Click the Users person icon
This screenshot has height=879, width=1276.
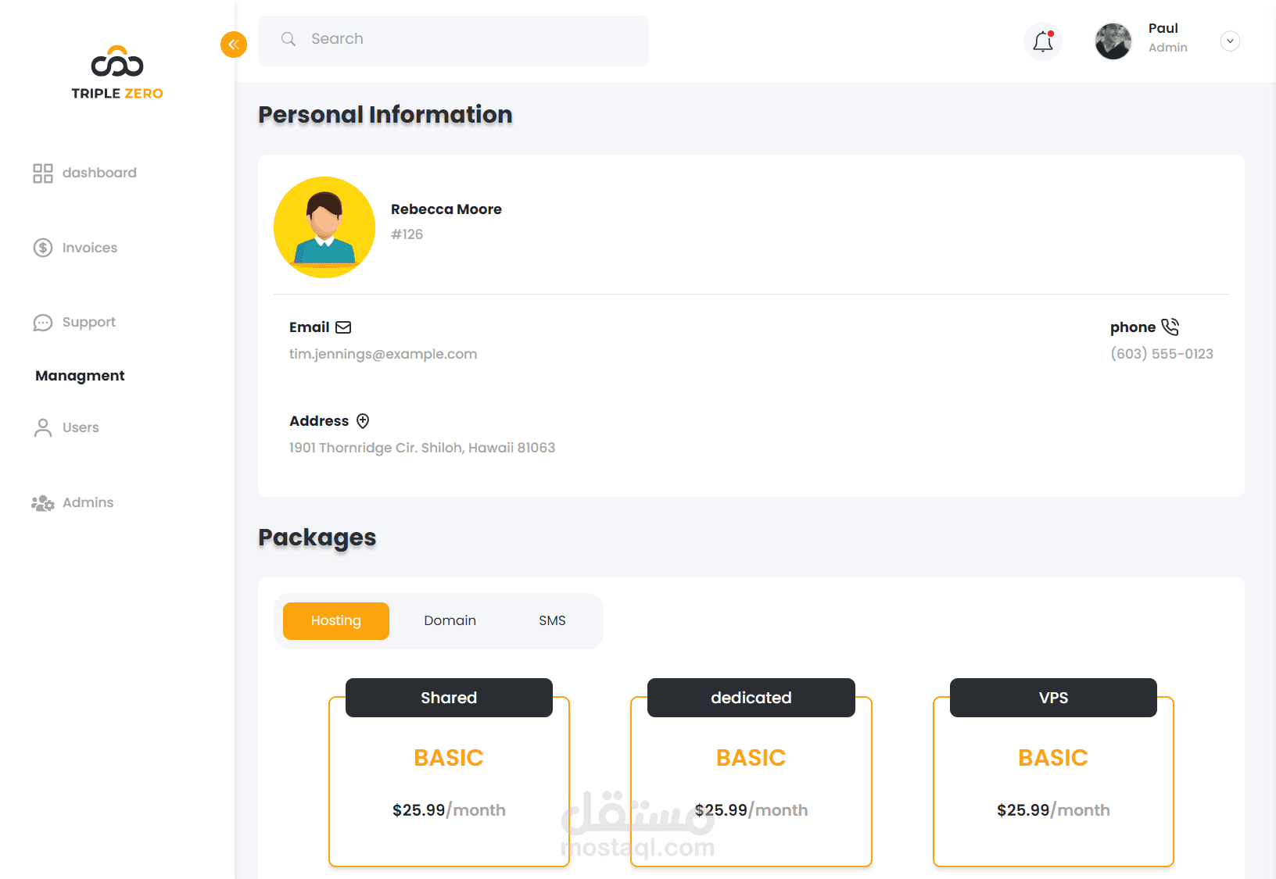[x=43, y=428]
